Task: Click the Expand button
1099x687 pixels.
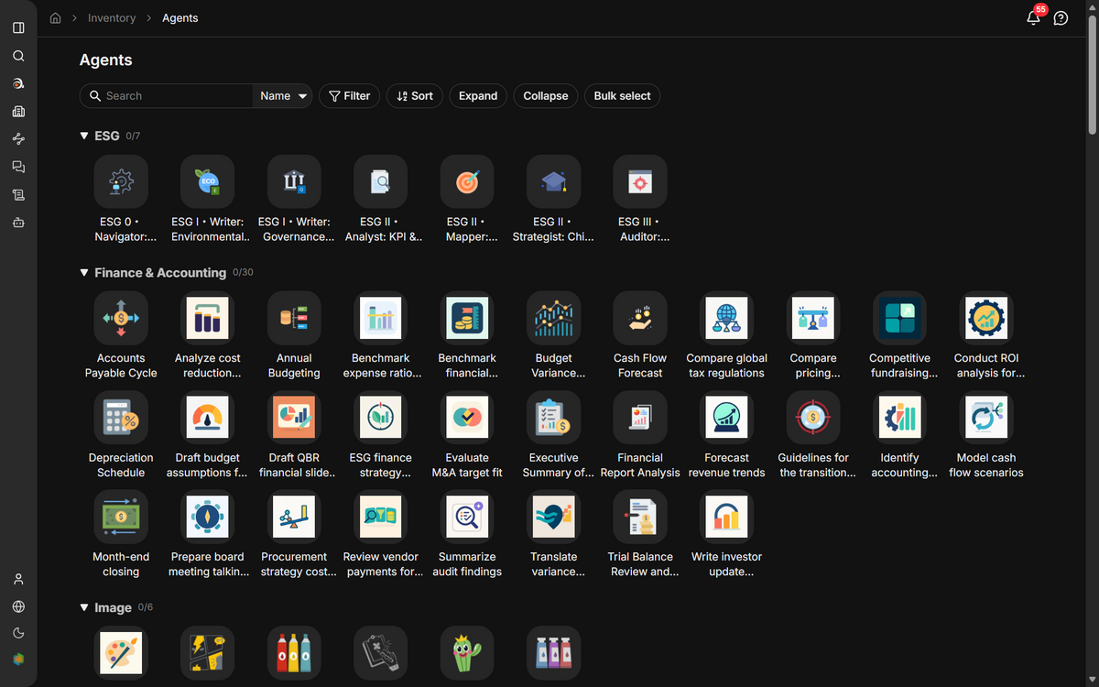Action: [x=478, y=95]
